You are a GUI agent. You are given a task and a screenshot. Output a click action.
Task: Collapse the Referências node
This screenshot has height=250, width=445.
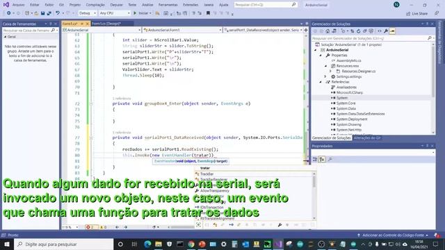click(321, 82)
